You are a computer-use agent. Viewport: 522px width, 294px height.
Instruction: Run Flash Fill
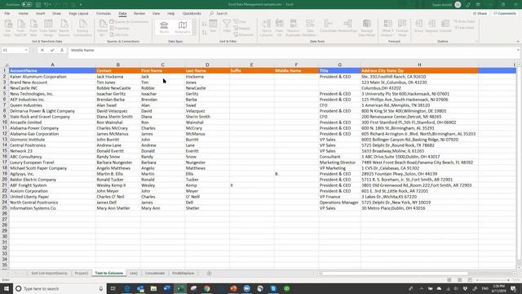click(279, 28)
